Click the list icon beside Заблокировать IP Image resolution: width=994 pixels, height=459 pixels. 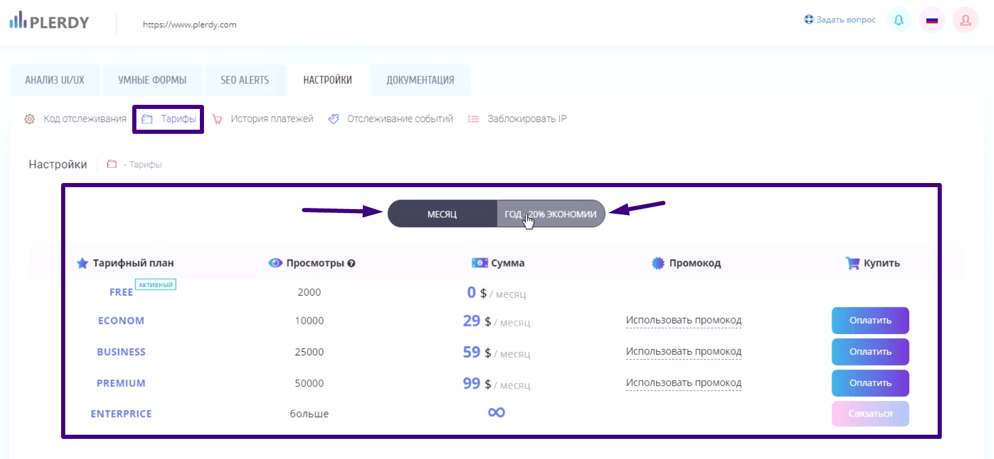473,119
